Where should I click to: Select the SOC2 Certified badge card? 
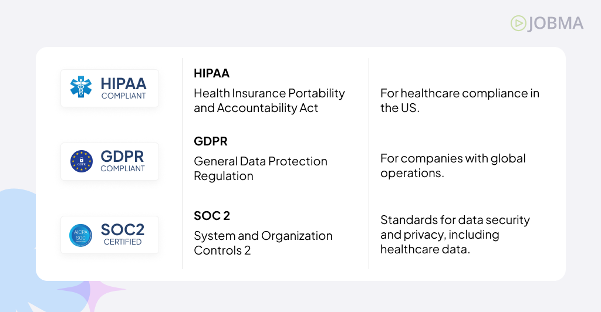[110, 235]
